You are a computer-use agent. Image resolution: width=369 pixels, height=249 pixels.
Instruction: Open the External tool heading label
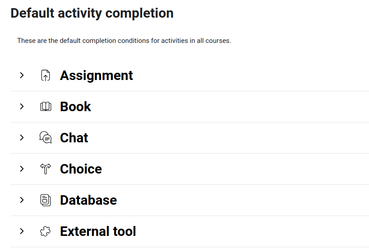tap(98, 231)
